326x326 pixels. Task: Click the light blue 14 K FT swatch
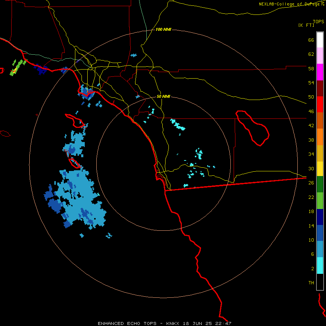tap(320, 249)
